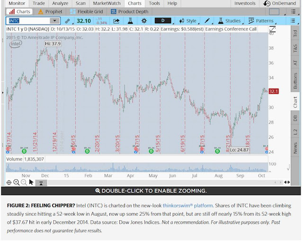Toggle the L2 side panel tab
Screen dimensions: 303x244
coord(295,132)
